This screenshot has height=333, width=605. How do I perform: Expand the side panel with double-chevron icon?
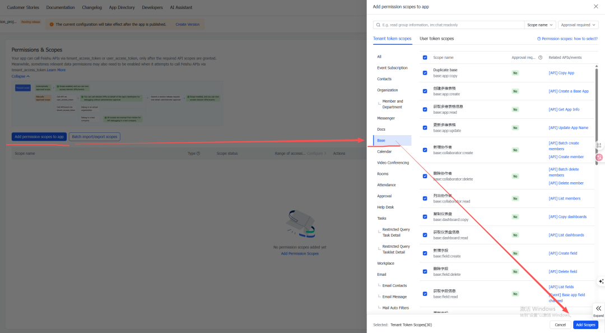point(598,309)
